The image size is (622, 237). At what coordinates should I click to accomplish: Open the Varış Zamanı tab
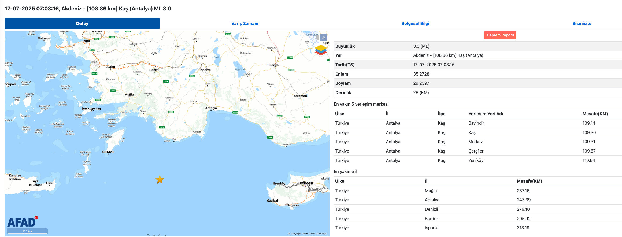(245, 23)
